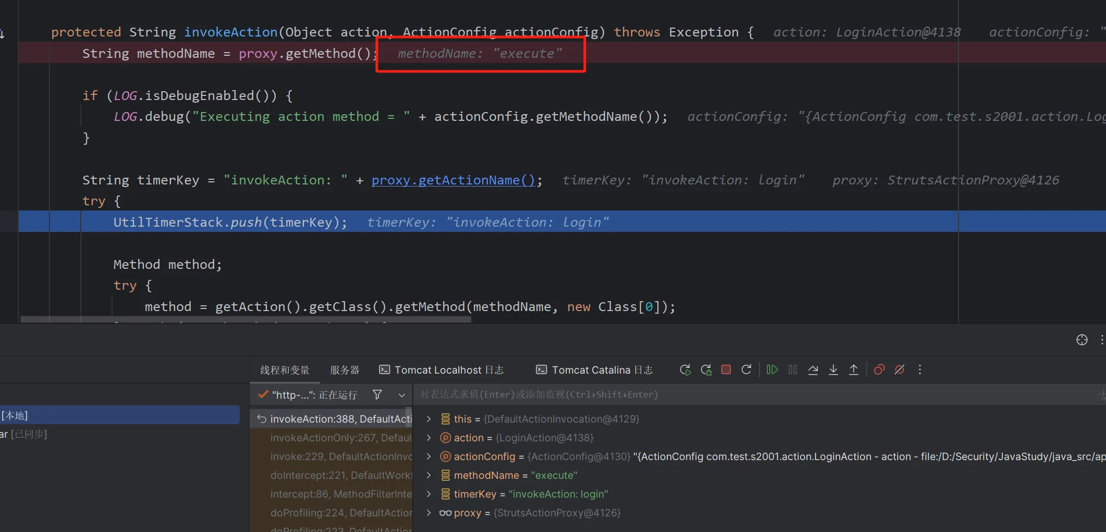
Task: Click the Step Out up-arrow icon
Action: tap(854, 369)
